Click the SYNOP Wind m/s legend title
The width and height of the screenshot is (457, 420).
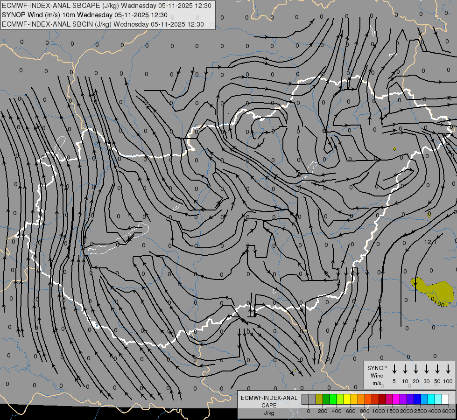coord(377,375)
